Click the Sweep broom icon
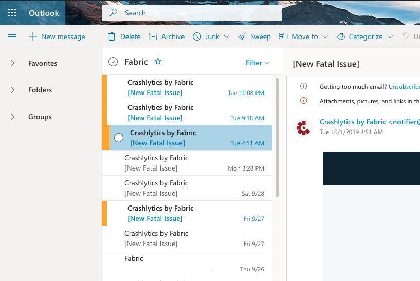The width and height of the screenshot is (420, 281). [242, 36]
